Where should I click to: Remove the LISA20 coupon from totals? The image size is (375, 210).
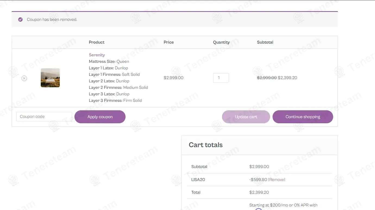277,180
